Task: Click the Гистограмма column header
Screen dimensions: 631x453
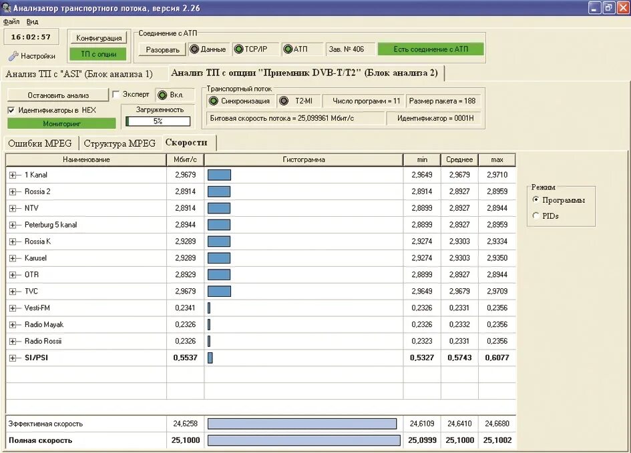Action: pyautogui.click(x=303, y=159)
